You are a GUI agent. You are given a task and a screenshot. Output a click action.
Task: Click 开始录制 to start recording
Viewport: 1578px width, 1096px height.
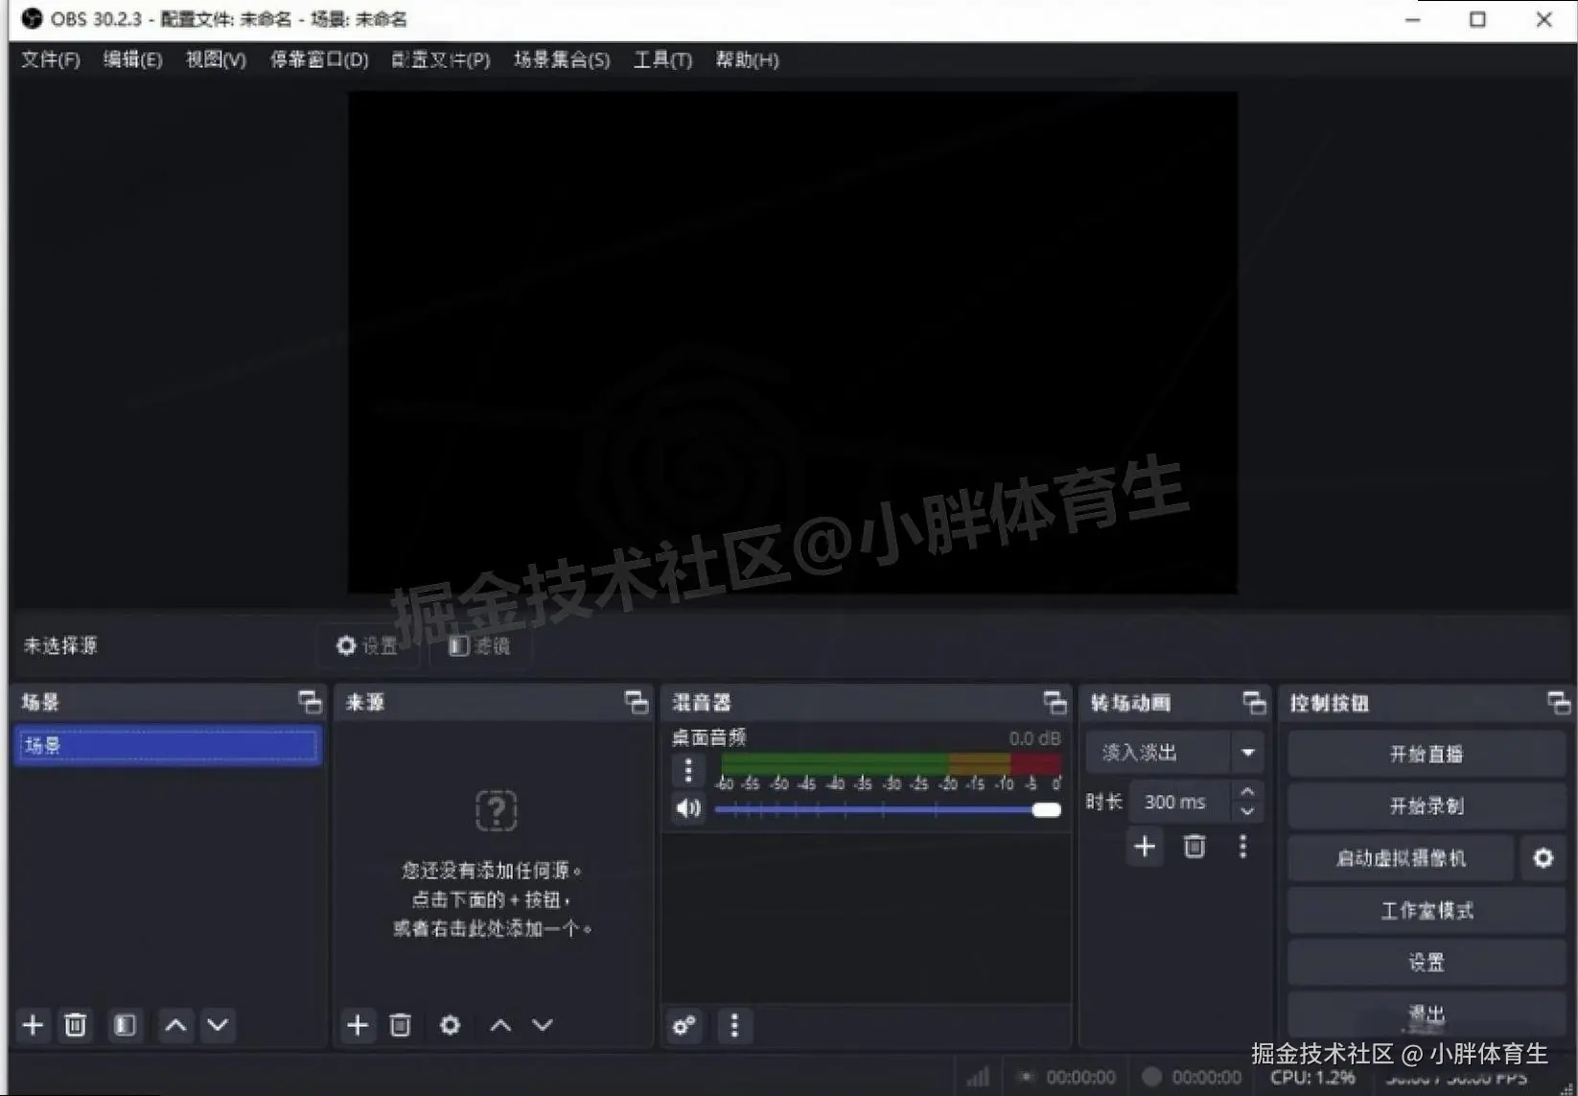[1425, 805]
